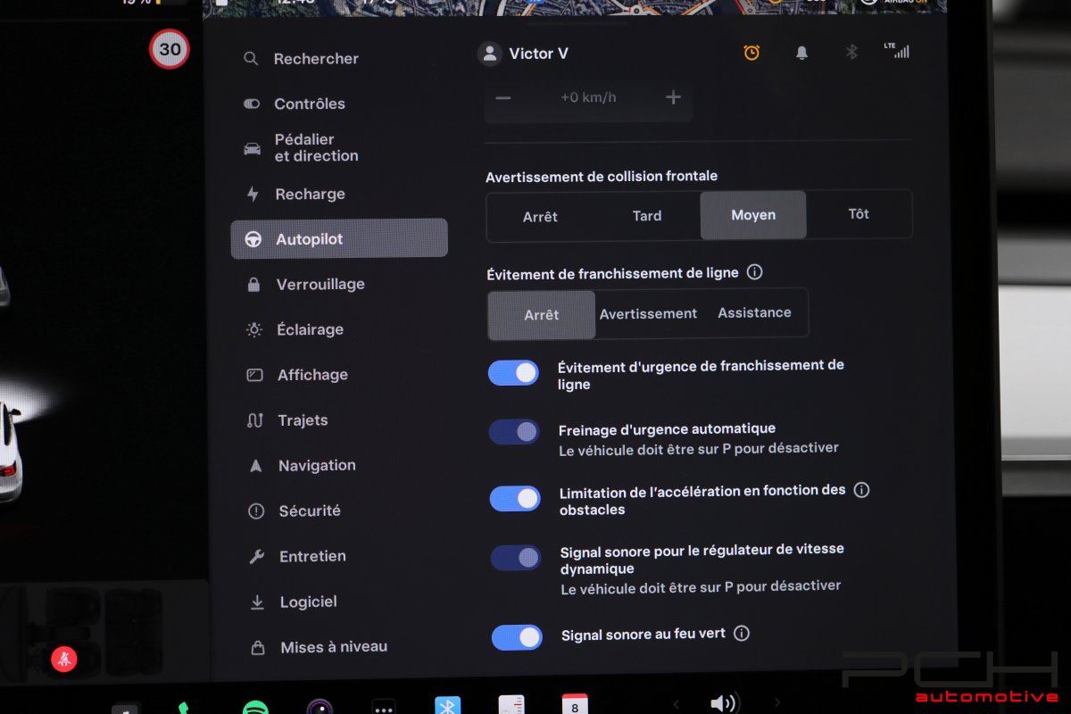Viewport: 1071px width, 714px height.
Task: Tap the 30 speed limit sign
Action: (x=170, y=49)
